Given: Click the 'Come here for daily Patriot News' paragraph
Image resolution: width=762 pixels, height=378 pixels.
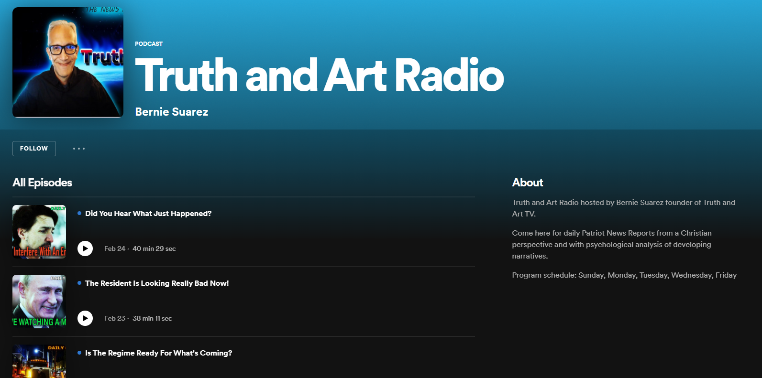Looking at the screenshot, I should tap(612, 245).
